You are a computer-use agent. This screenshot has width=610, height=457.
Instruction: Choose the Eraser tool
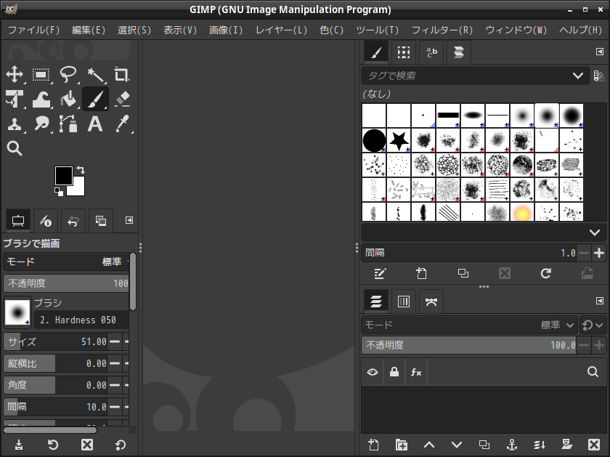121,99
